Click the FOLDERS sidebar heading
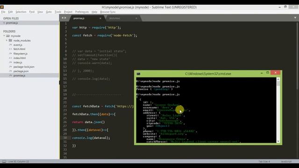This screenshot has width=299, height=168. 9,31
